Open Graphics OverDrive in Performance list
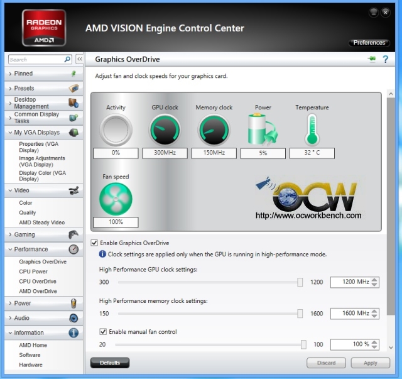The width and height of the screenshot is (402, 379). coord(43,261)
